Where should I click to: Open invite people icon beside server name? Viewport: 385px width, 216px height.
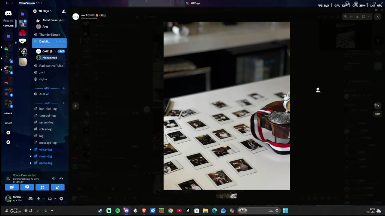click(x=64, y=11)
